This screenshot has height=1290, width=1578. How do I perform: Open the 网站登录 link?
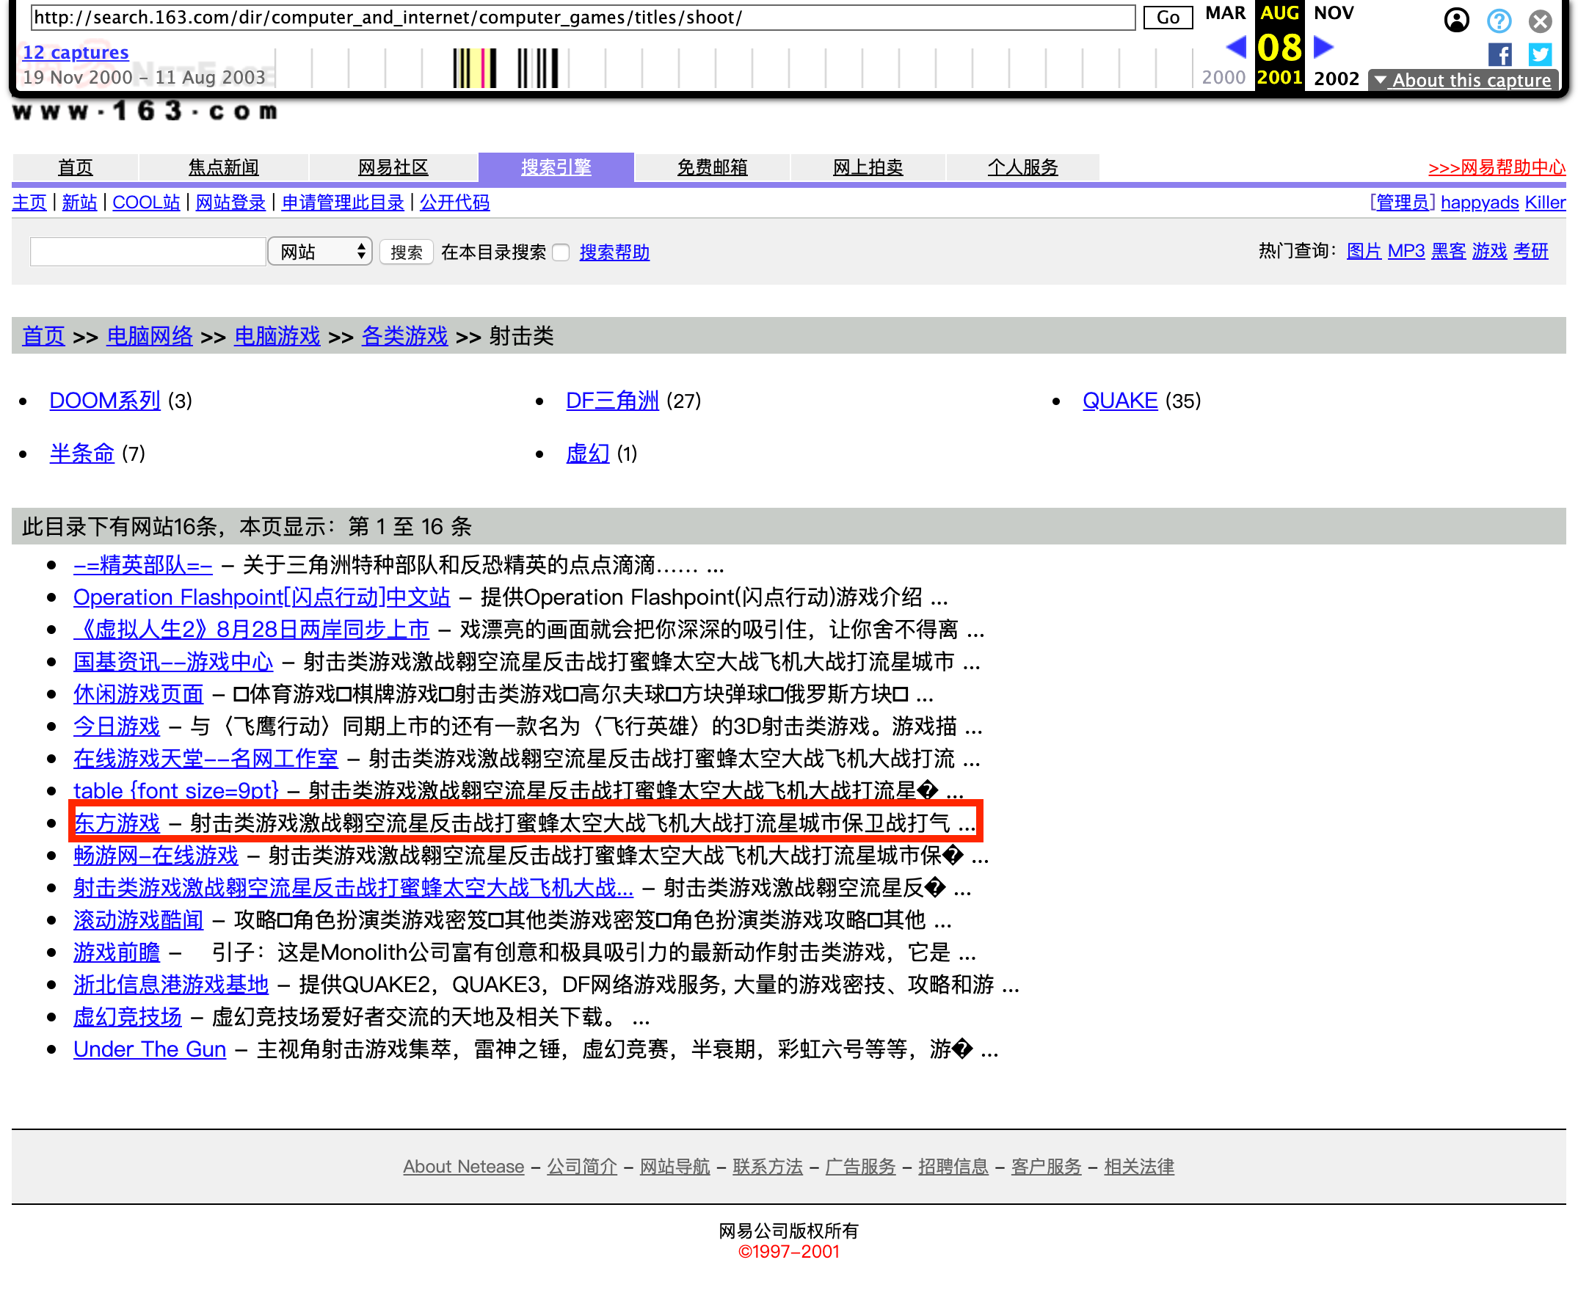(230, 202)
